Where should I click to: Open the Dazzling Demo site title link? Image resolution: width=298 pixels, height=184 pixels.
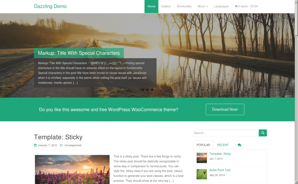(x=50, y=6)
